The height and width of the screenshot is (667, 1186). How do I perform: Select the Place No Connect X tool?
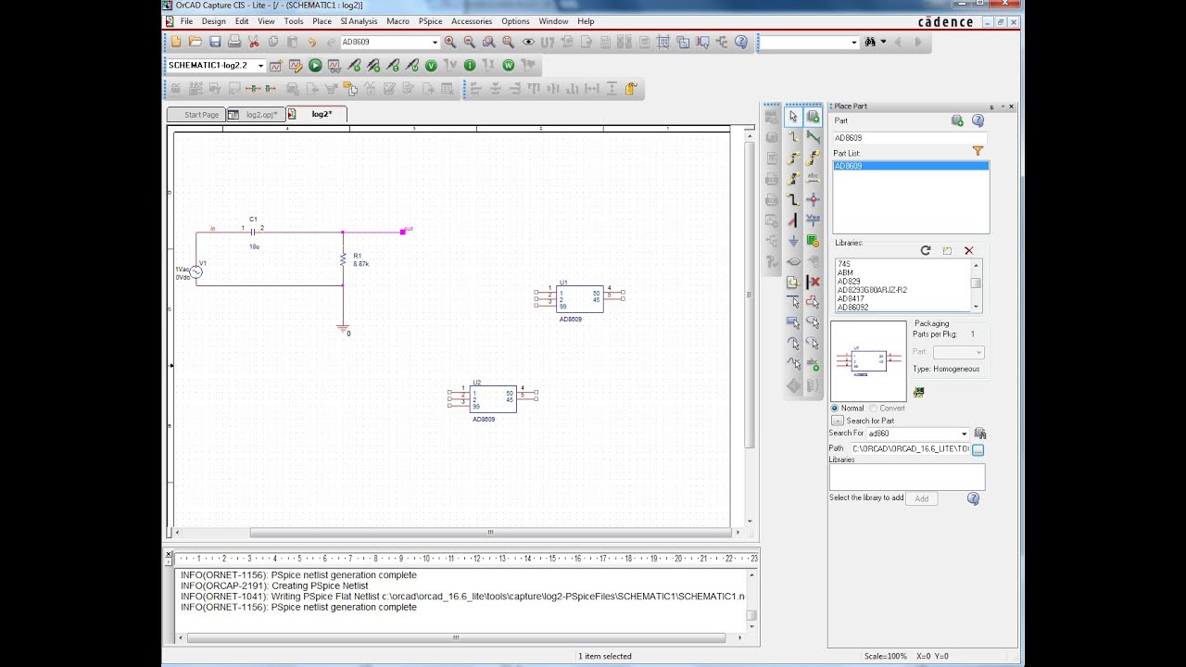(x=814, y=281)
